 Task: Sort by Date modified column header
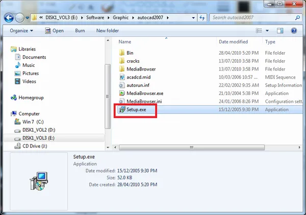click(x=233, y=42)
